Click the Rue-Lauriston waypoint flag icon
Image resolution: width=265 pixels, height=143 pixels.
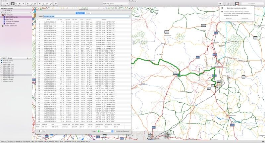point(2,61)
